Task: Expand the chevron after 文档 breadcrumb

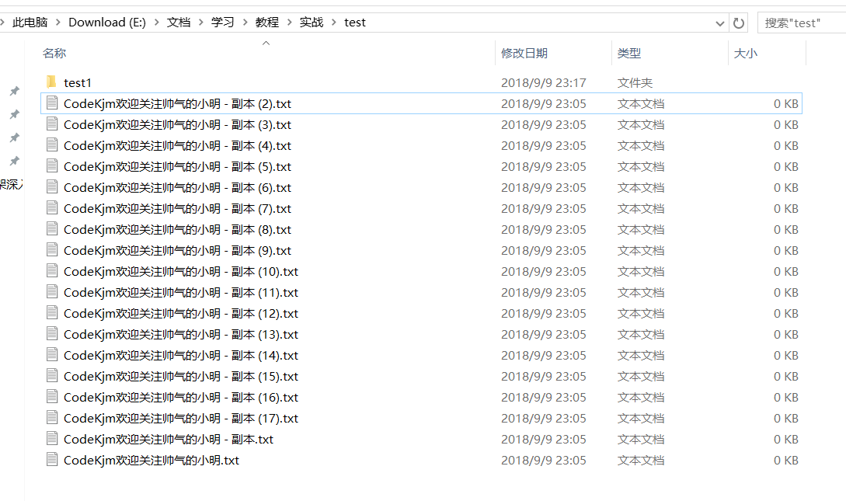Action: click(200, 22)
